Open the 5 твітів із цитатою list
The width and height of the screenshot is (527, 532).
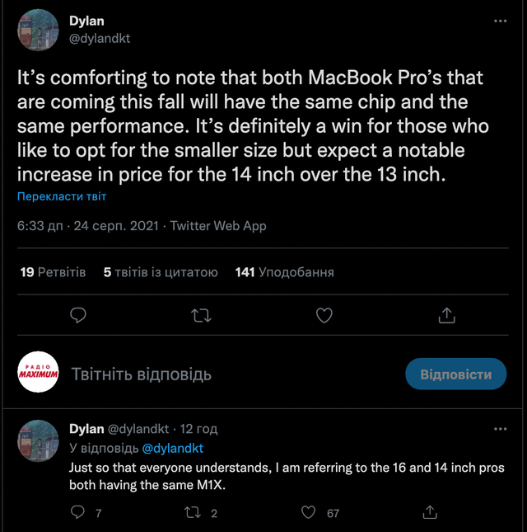[161, 271]
